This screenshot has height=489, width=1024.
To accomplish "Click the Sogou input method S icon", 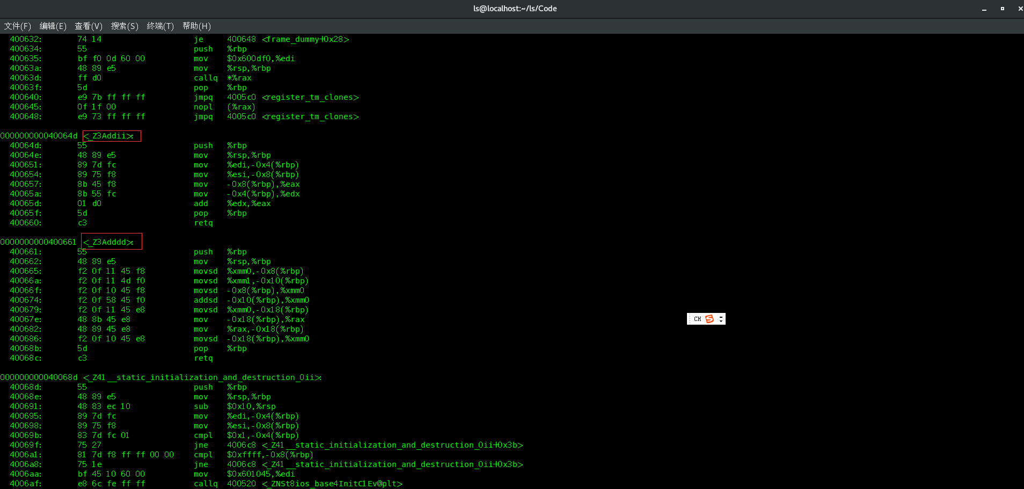I will tap(710, 319).
